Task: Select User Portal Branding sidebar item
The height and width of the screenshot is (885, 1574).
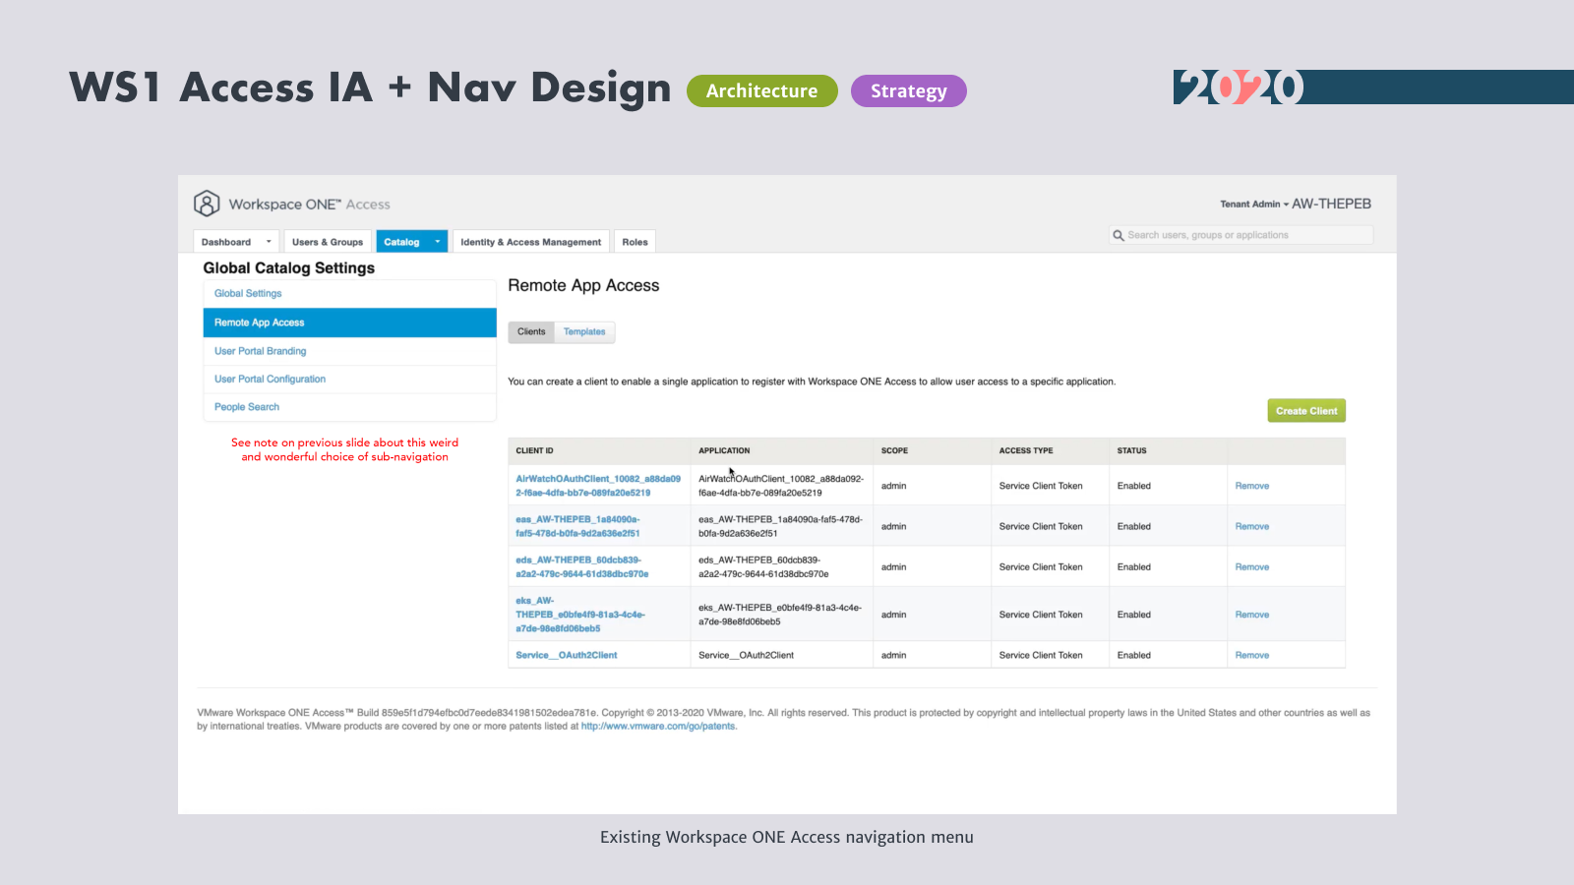Action: coord(261,351)
